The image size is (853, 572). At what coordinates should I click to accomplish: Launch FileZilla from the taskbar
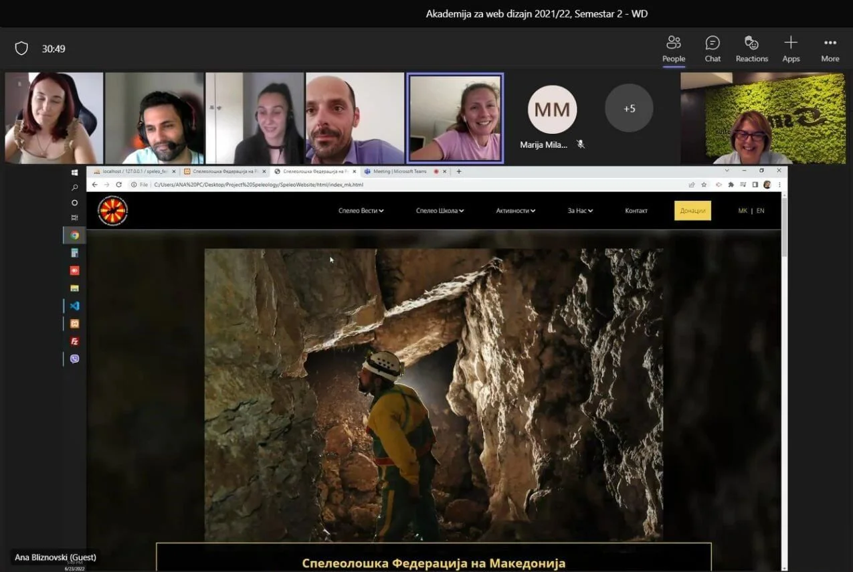74,341
